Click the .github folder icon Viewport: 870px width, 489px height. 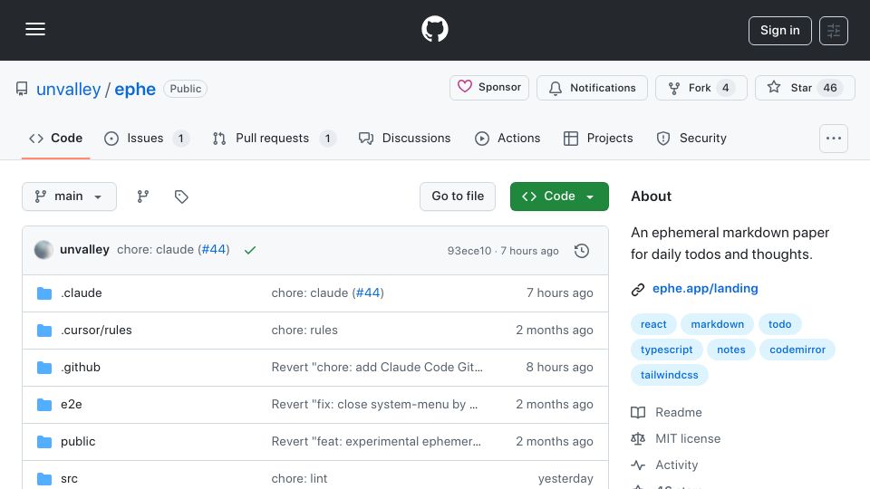(x=44, y=368)
